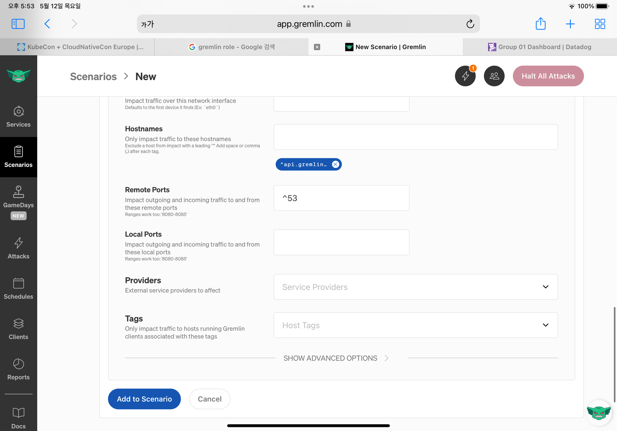Open the Safari share sheet icon

pos(541,24)
